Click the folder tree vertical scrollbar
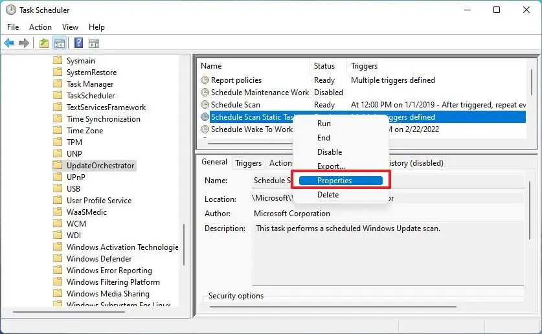The height and width of the screenshot is (334, 542). (x=184, y=245)
